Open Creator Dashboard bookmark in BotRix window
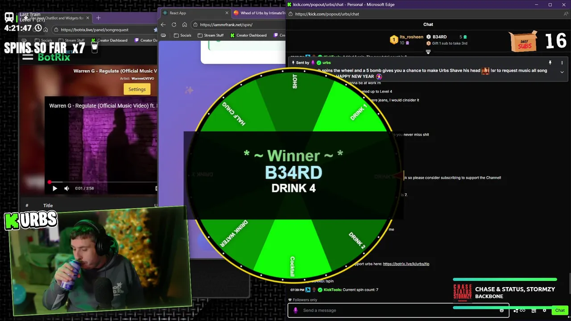 tap(109, 40)
